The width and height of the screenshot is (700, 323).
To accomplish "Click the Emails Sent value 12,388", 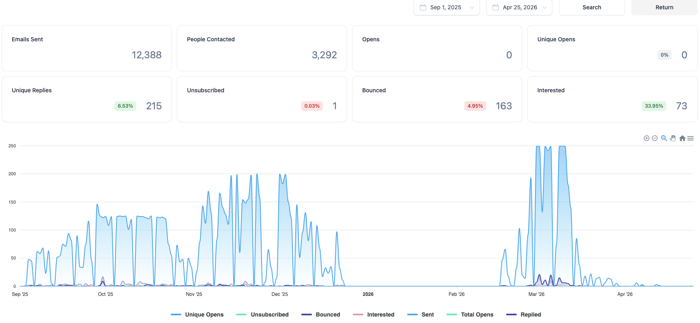I will pyautogui.click(x=146, y=55).
